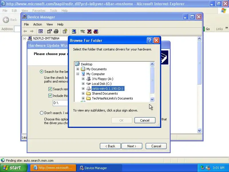Click the NZKFLD-IMTTNBN4 computer icon
The width and height of the screenshot is (229, 172).
(x=30, y=38)
